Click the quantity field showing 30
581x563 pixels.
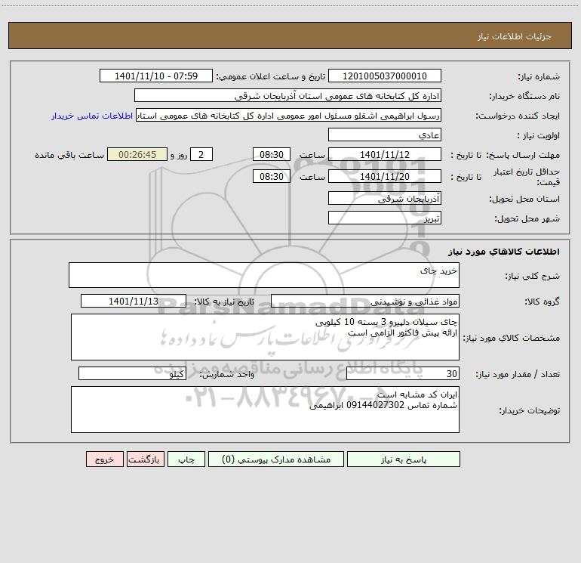click(403, 373)
